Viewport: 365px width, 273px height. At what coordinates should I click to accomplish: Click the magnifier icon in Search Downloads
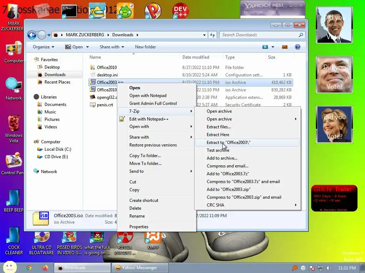coord(301,35)
